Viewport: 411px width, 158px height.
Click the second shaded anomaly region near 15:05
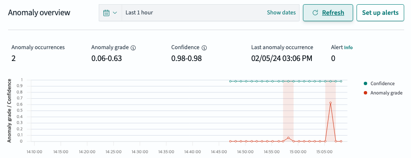pos(331,111)
